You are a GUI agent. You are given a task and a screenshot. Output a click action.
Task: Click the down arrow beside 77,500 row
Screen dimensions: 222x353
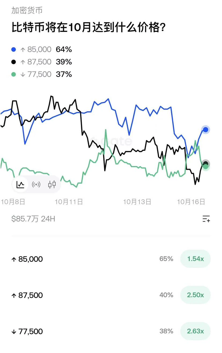pyautogui.click(x=14, y=332)
